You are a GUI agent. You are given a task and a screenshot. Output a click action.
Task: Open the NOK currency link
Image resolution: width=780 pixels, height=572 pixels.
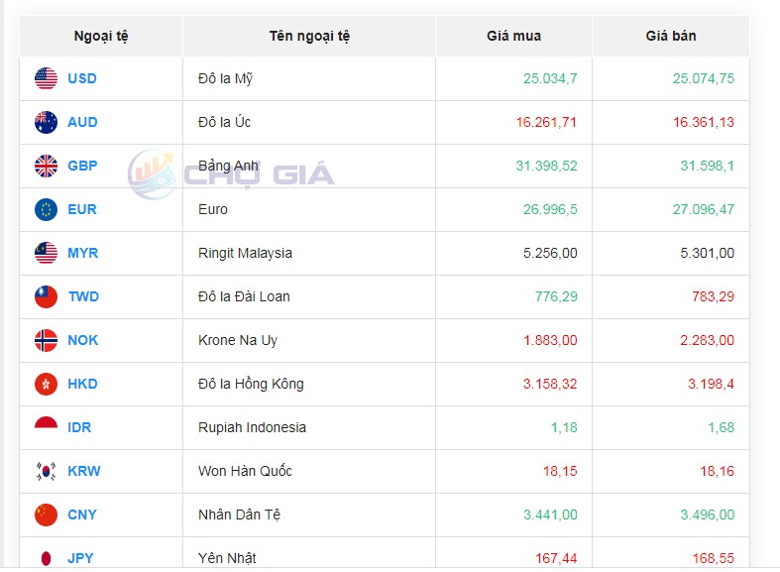(x=83, y=340)
